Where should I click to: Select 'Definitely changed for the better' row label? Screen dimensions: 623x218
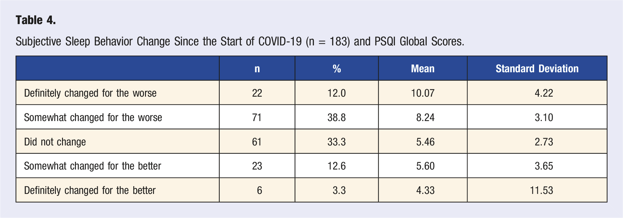pyautogui.click(x=90, y=190)
